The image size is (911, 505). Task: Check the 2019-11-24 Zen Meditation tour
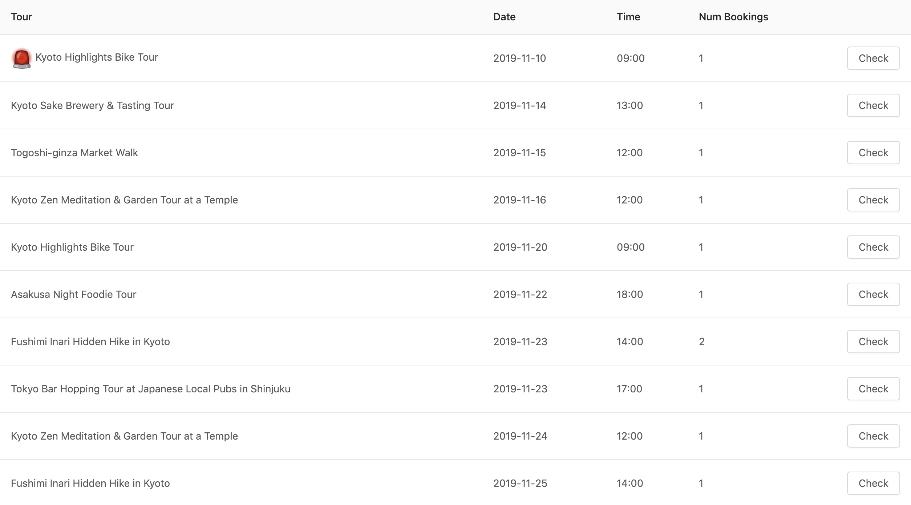(873, 436)
